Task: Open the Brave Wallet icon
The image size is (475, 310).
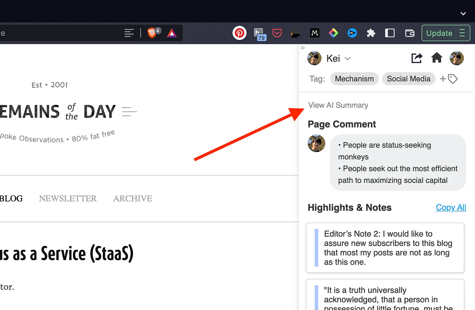Action: click(x=410, y=33)
